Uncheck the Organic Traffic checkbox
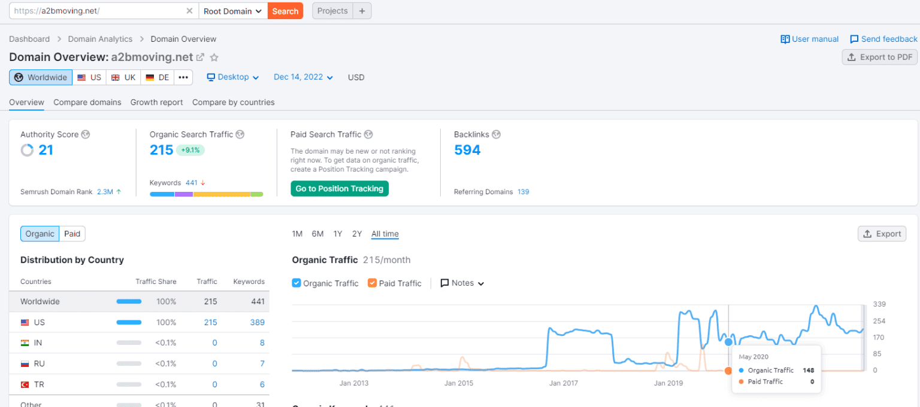Screen dimensions: 920x407 click(296, 283)
